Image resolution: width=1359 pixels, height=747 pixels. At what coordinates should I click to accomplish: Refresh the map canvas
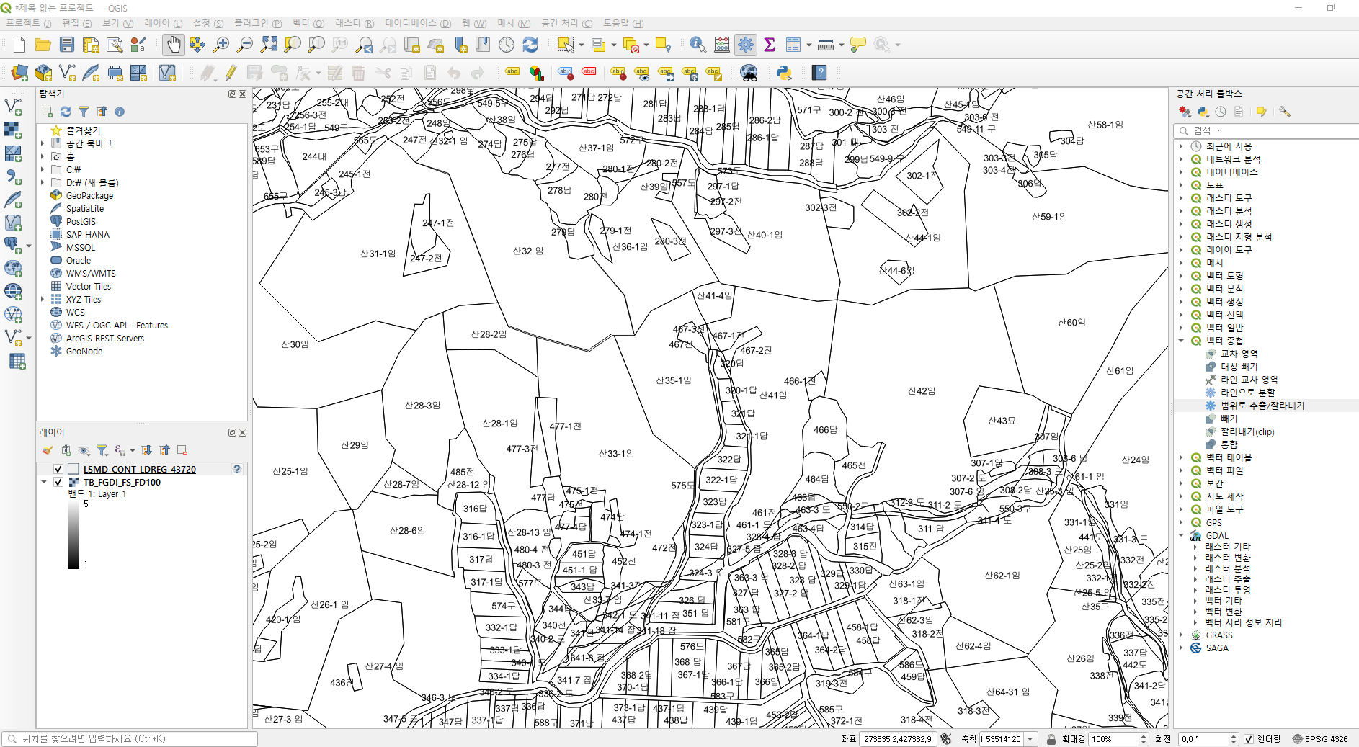(530, 45)
